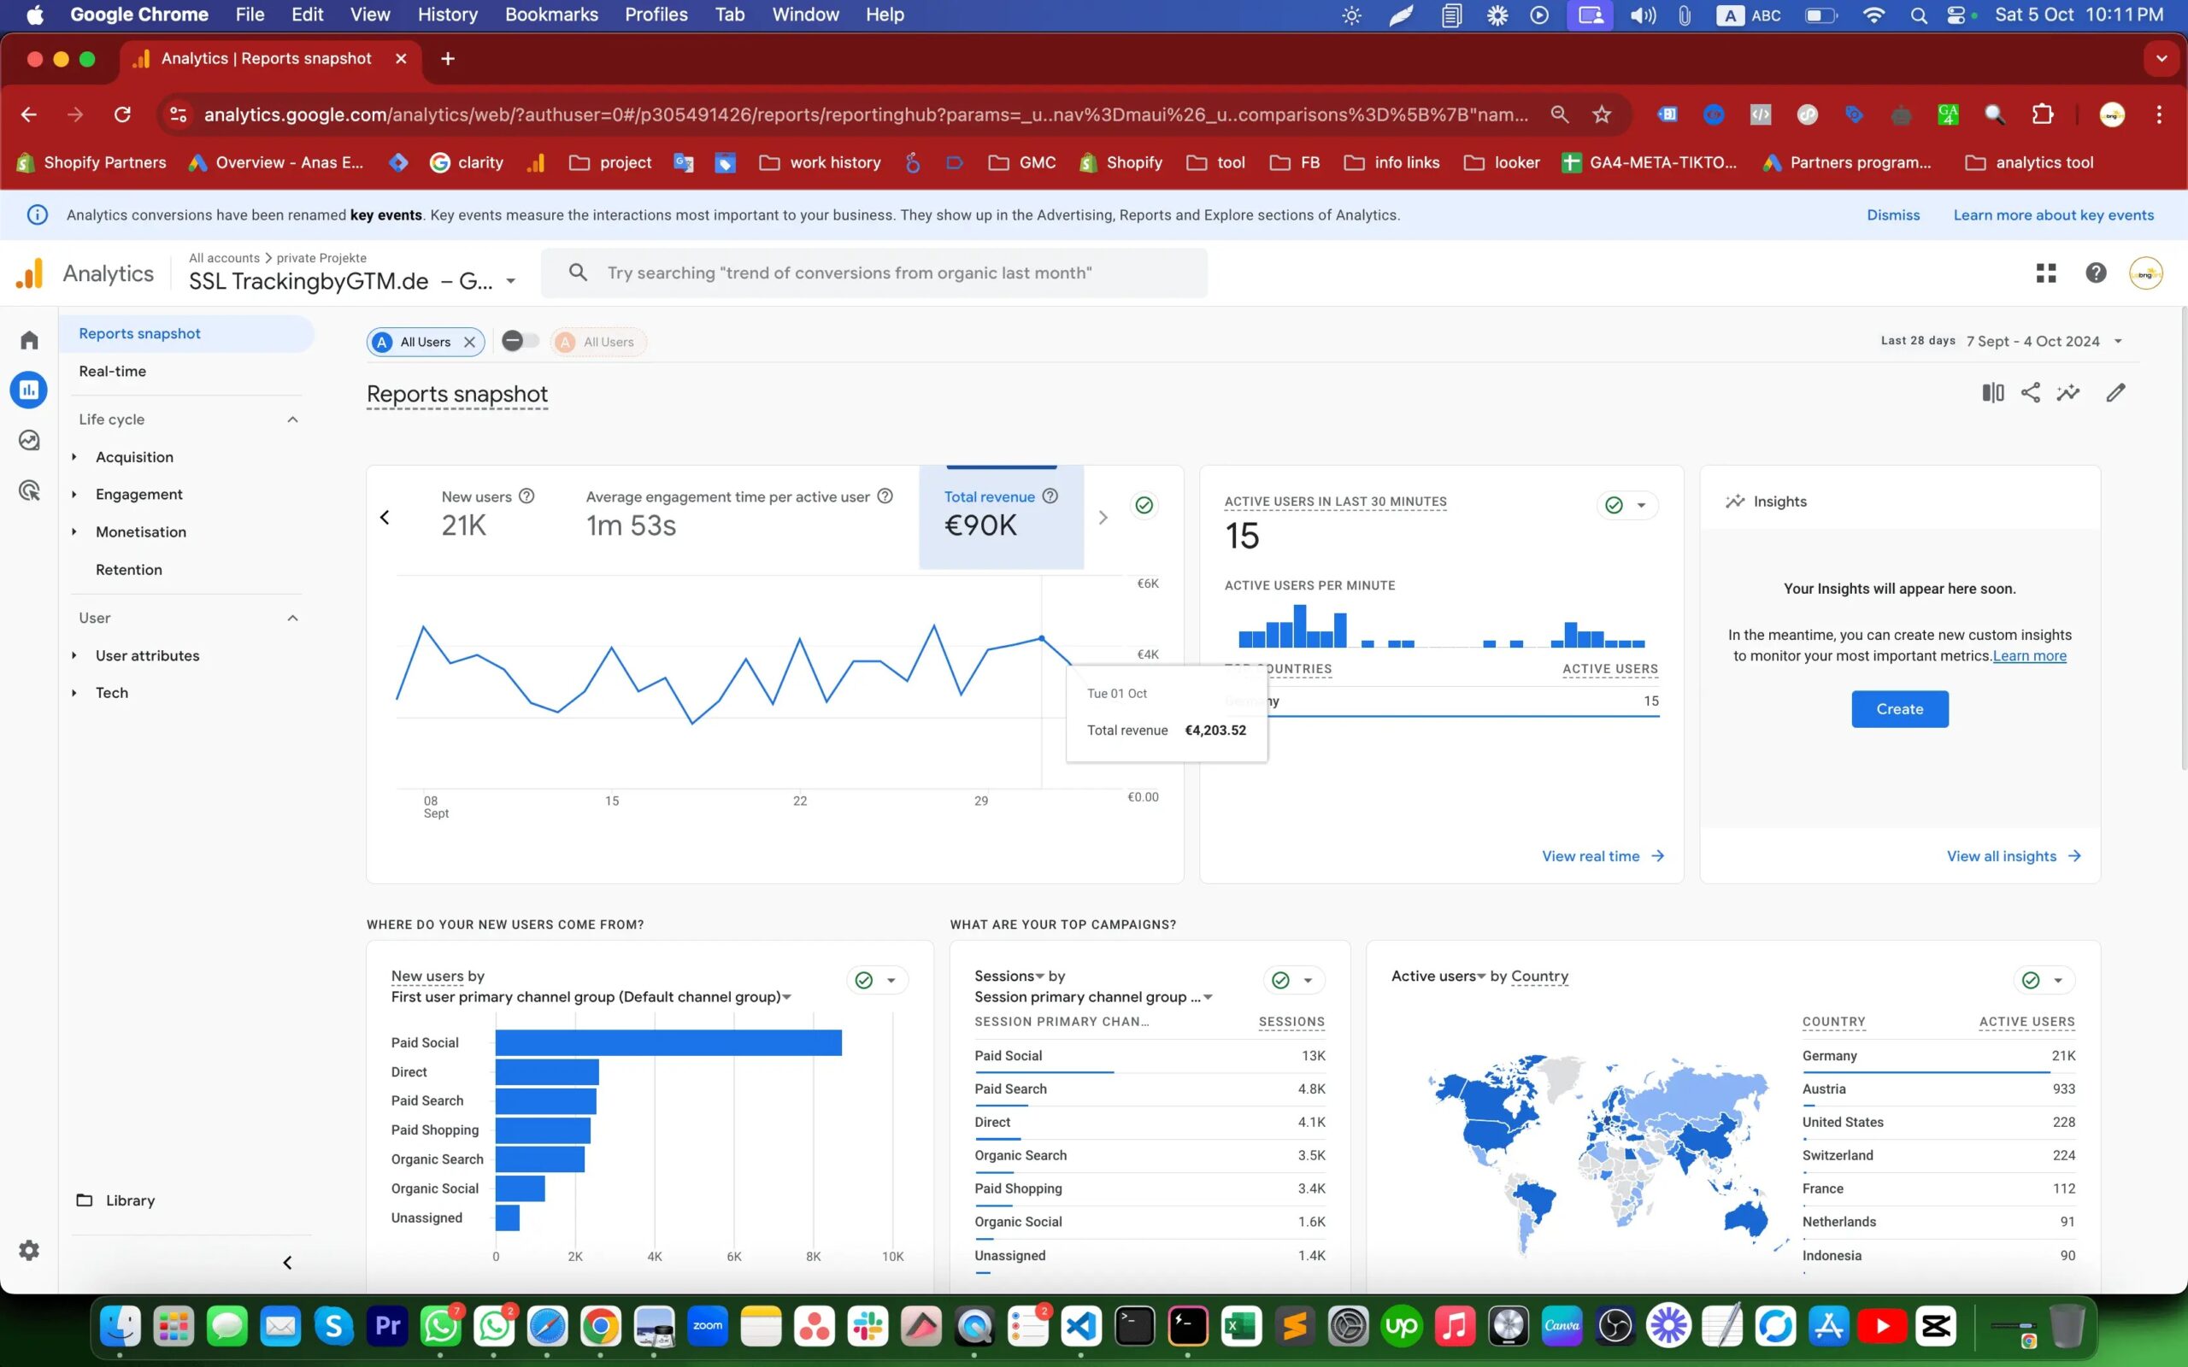2188x1367 pixels.
Task: Open the Analytics help icon
Action: click(x=2096, y=273)
